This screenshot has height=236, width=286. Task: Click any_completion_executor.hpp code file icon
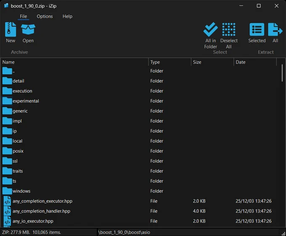7,201
